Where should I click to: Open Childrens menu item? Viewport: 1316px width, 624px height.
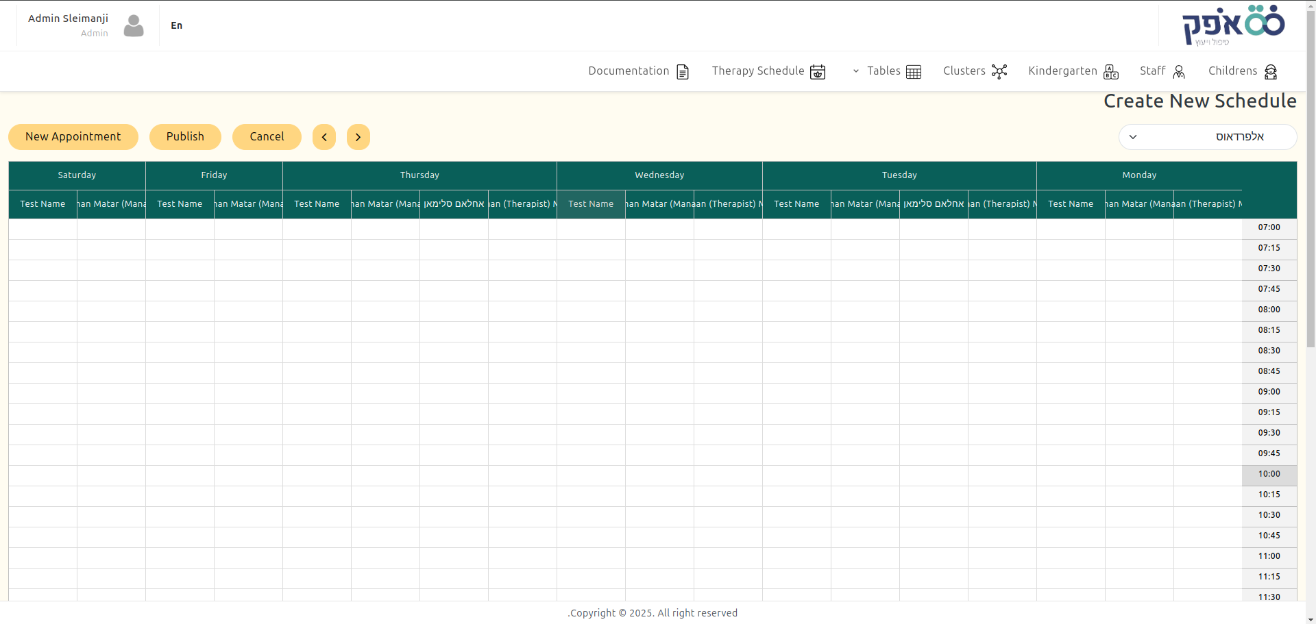click(x=1243, y=71)
